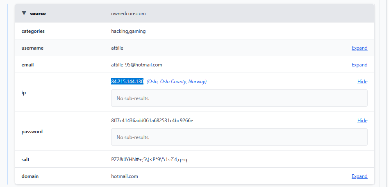391x187 pixels.
Task: Expand the username row
Action: click(359, 48)
